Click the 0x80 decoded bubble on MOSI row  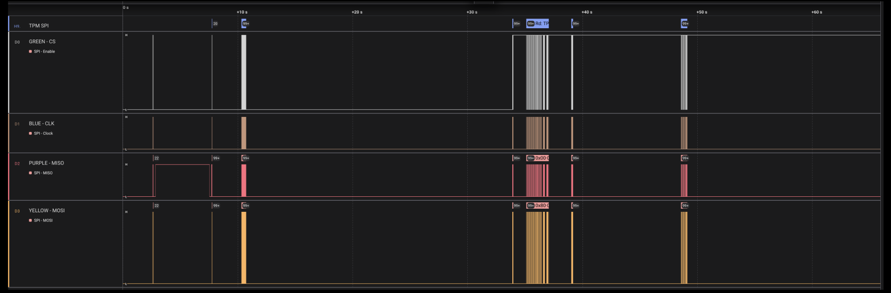coord(542,206)
